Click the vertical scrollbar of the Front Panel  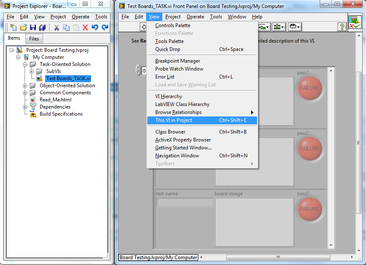359,143
